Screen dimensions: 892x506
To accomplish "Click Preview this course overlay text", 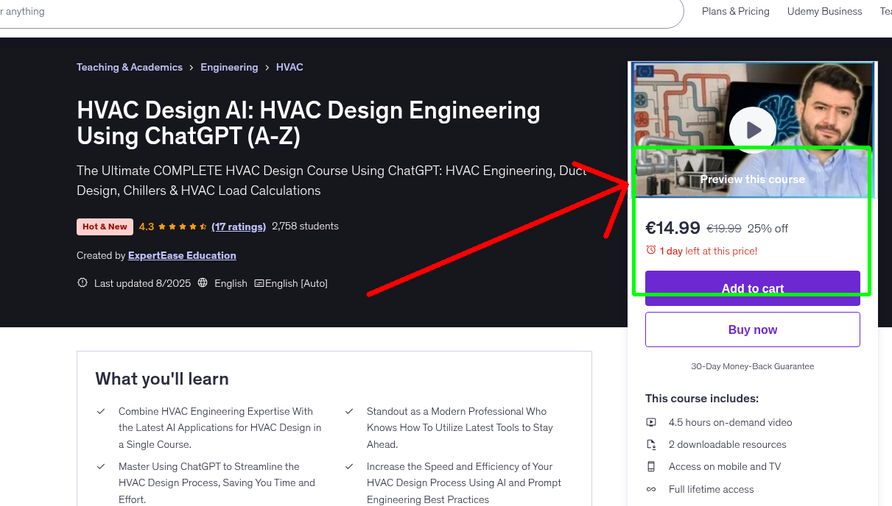I will (x=752, y=179).
